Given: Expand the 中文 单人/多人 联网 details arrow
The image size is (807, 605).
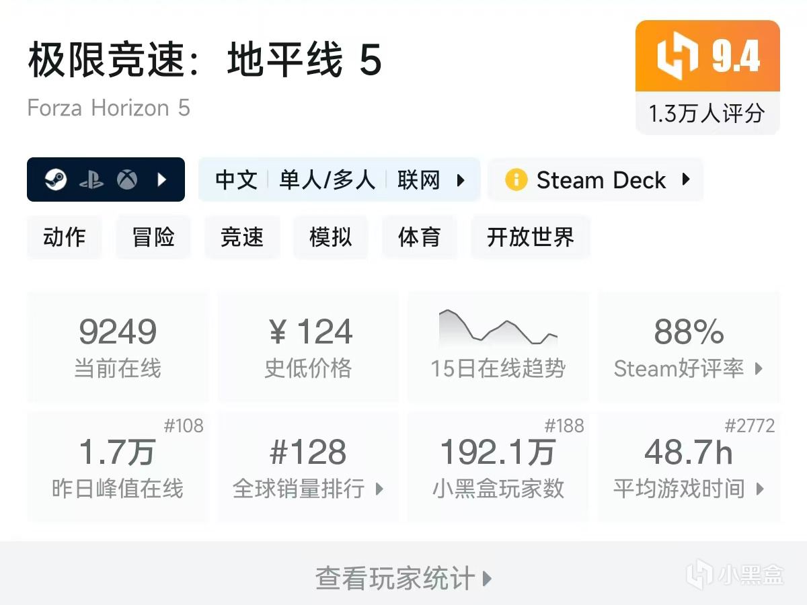Looking at the screenshot, I should pos(461,179).
